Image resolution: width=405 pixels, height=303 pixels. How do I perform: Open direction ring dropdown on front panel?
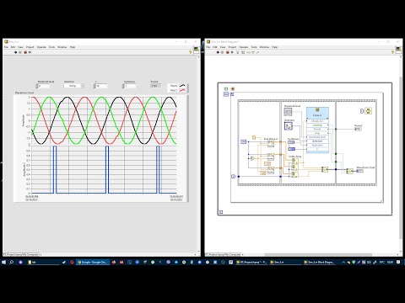tap(83, 86)
